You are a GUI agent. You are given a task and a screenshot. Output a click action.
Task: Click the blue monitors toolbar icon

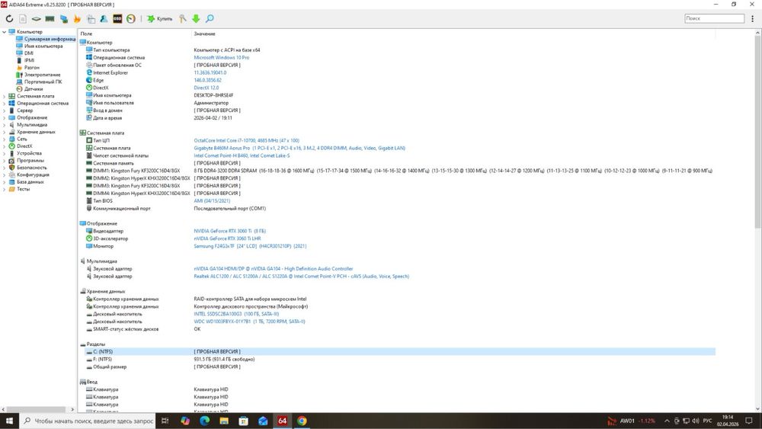point(64,18)
